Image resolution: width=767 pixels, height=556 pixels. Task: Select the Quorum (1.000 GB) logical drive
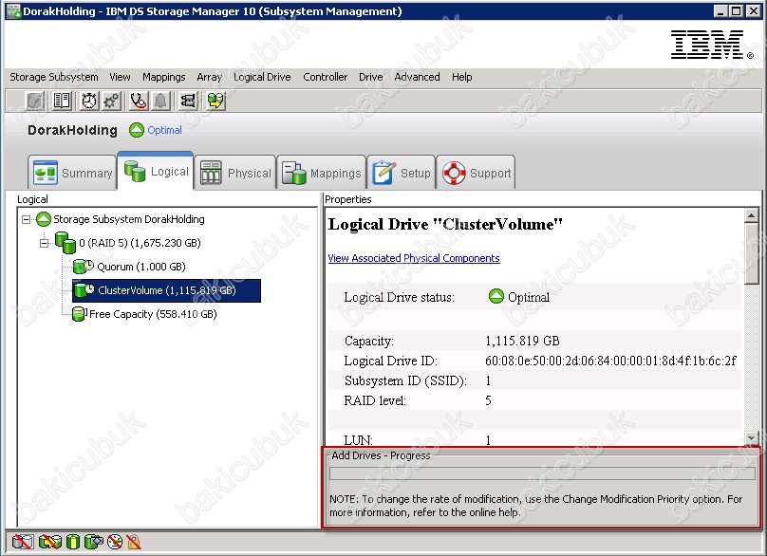[x=141, y=267]
